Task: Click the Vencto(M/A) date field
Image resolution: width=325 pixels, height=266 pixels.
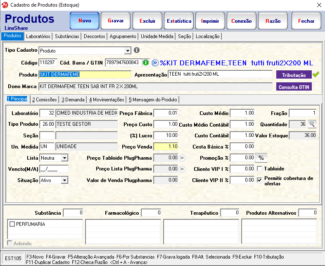Action: [x=54, y=169]
